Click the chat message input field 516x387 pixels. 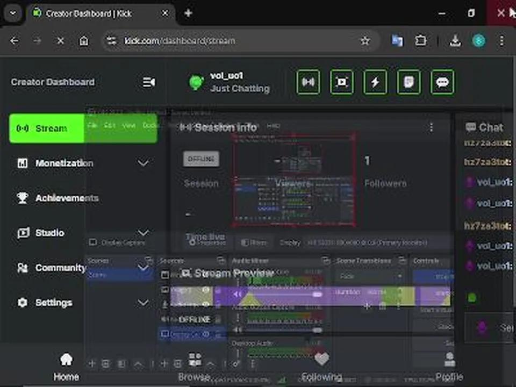coord(490,328)
